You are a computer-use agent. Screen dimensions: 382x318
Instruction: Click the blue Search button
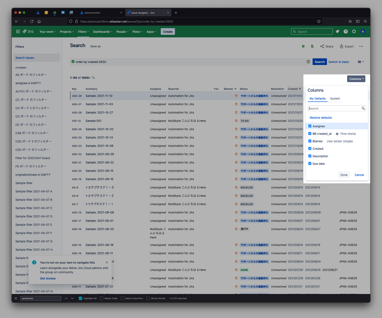pos(319,62)
